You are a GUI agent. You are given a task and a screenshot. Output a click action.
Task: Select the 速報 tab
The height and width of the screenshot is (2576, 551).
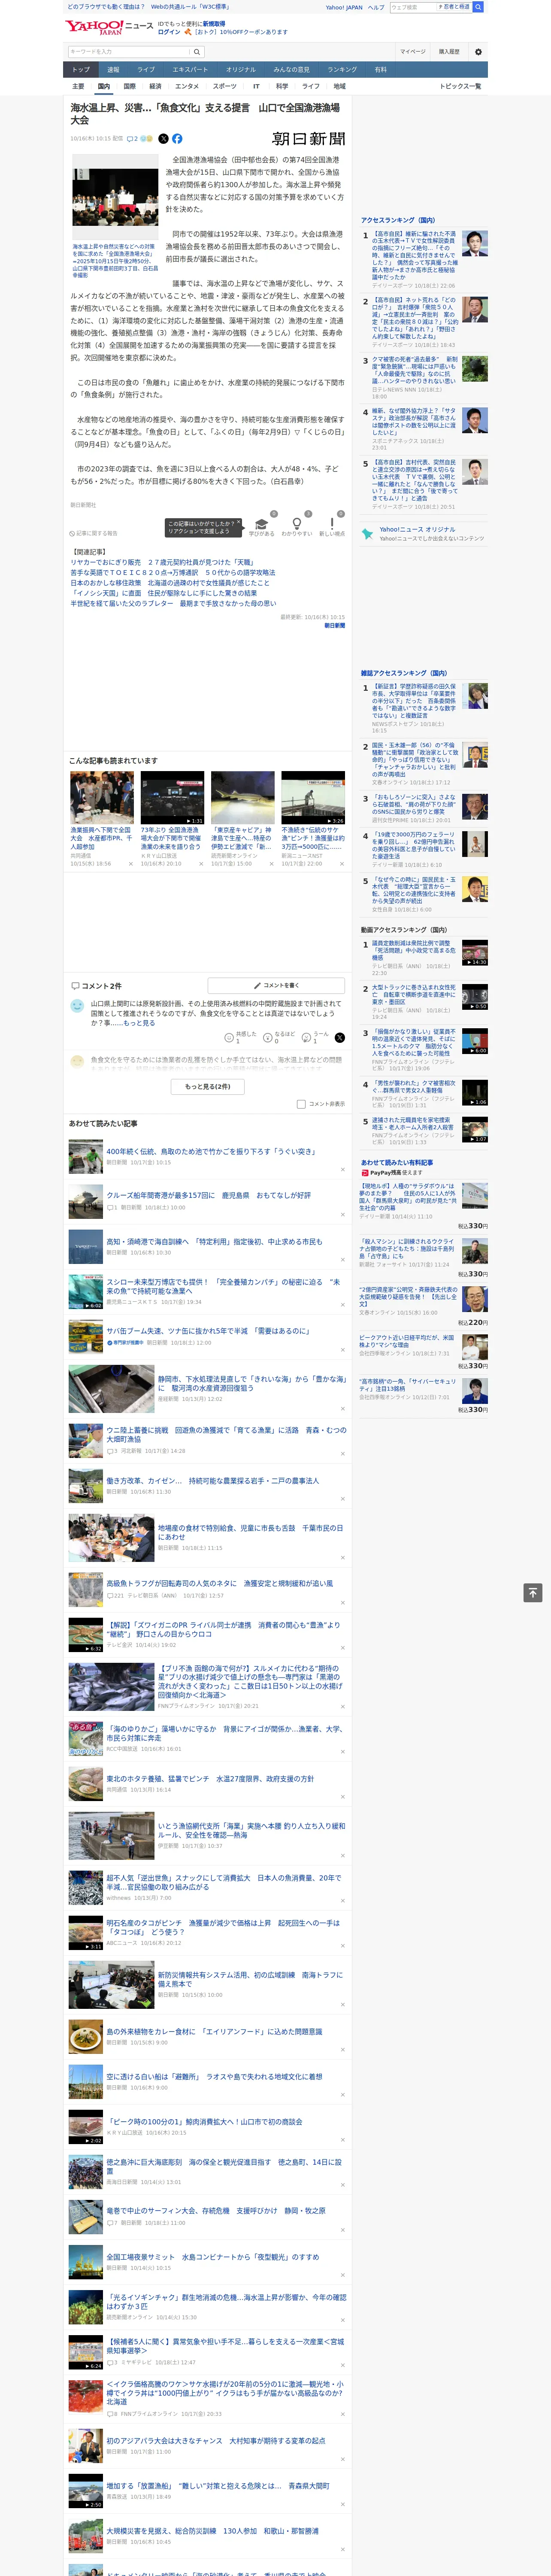pos(113,70)
